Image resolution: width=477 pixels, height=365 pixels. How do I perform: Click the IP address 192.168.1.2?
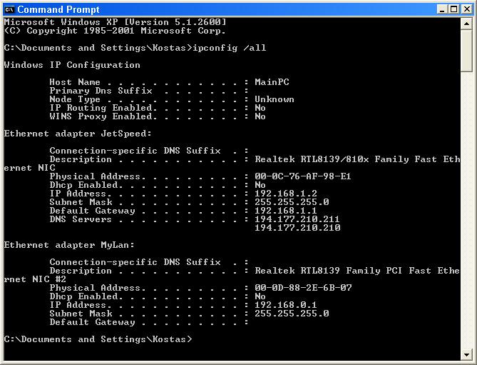285,194
